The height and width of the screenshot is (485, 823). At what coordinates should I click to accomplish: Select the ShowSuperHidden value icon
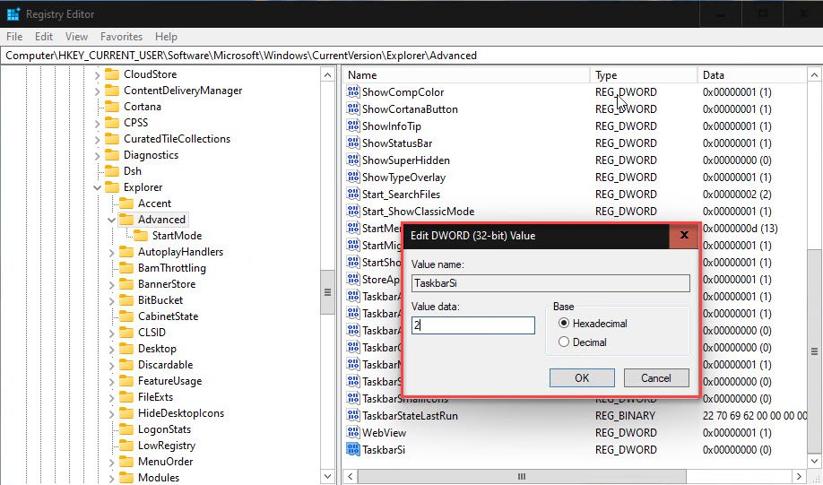click(x=353, y=160)
